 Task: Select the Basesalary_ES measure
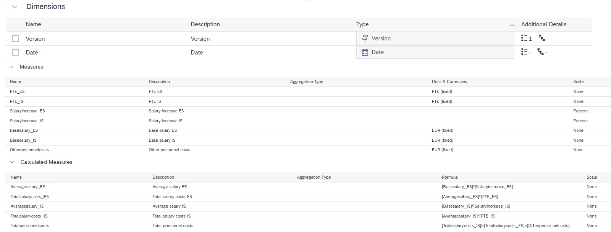(x=24, y=130)
